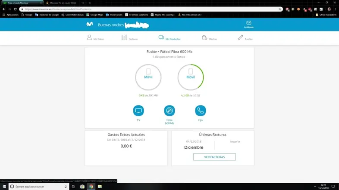Image resolution: width=339 pixels, height=190 pixels.
Task: Select the Diciembre invoice entry
Action: click(194, 147)
